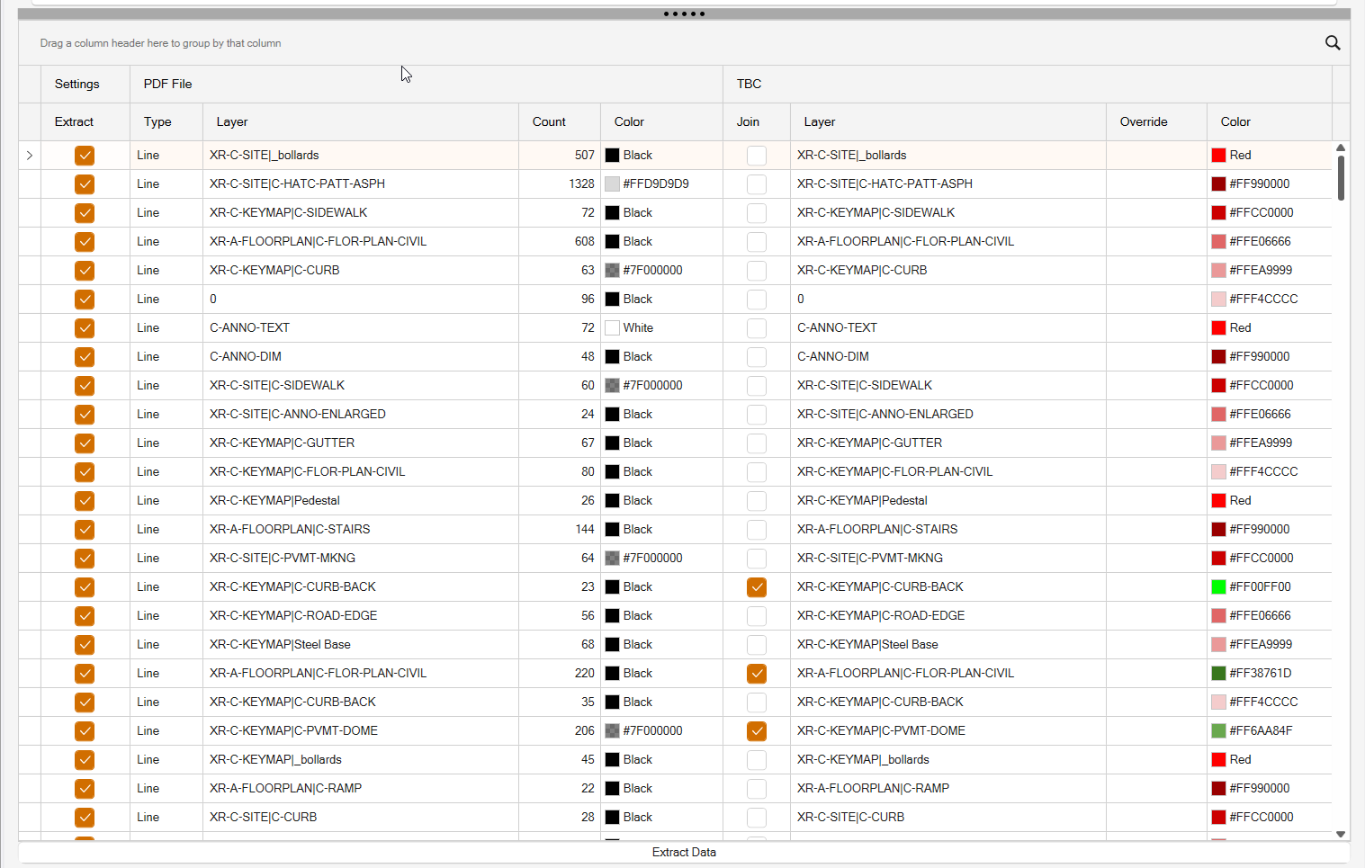Image resolution: width=1365 pixels, height=868 pixels.
Task: Sort by the Count column header
Action: [x=549, y=121]
